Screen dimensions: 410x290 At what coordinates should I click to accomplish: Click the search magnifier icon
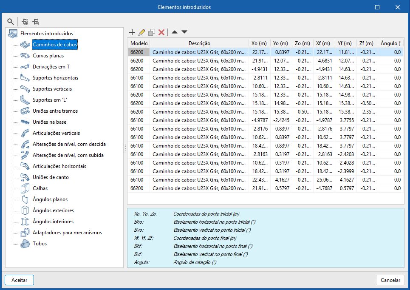(10, 21)
